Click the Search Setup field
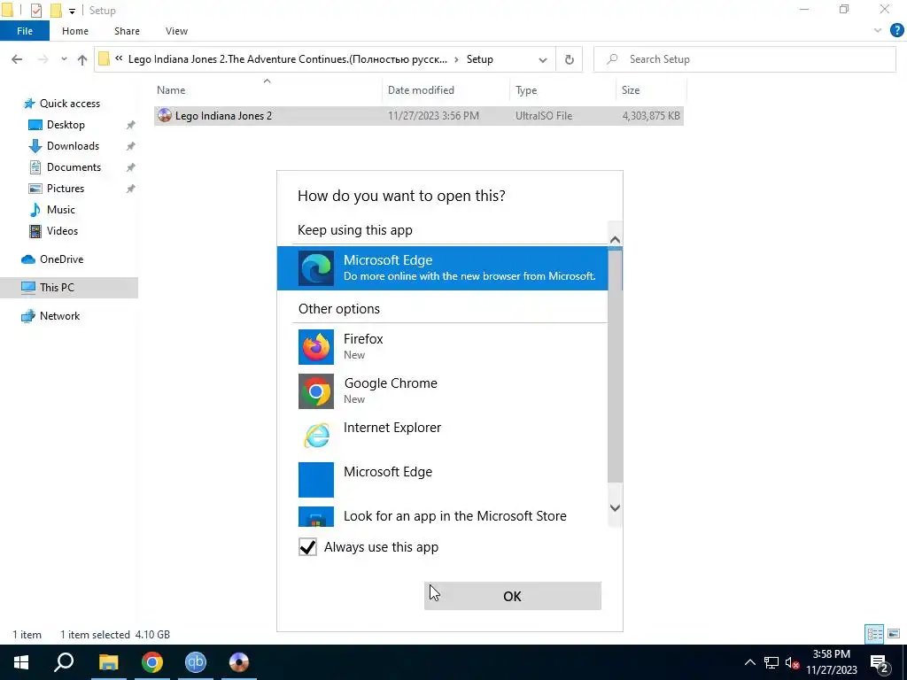907x680 pixels. (x=744, y=59)
